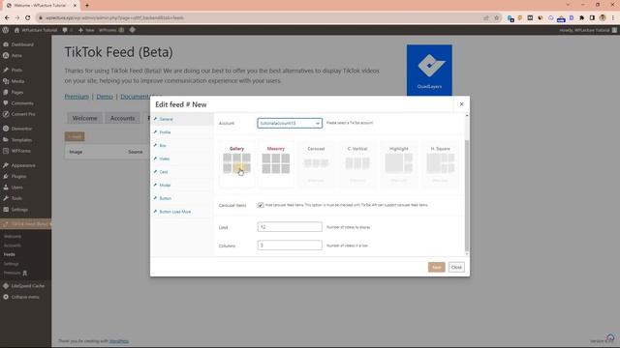Open WPForms item in admin bar
The width and height of the screenshot is (620, 348).
pyautogui.click(x=111, y=30)
